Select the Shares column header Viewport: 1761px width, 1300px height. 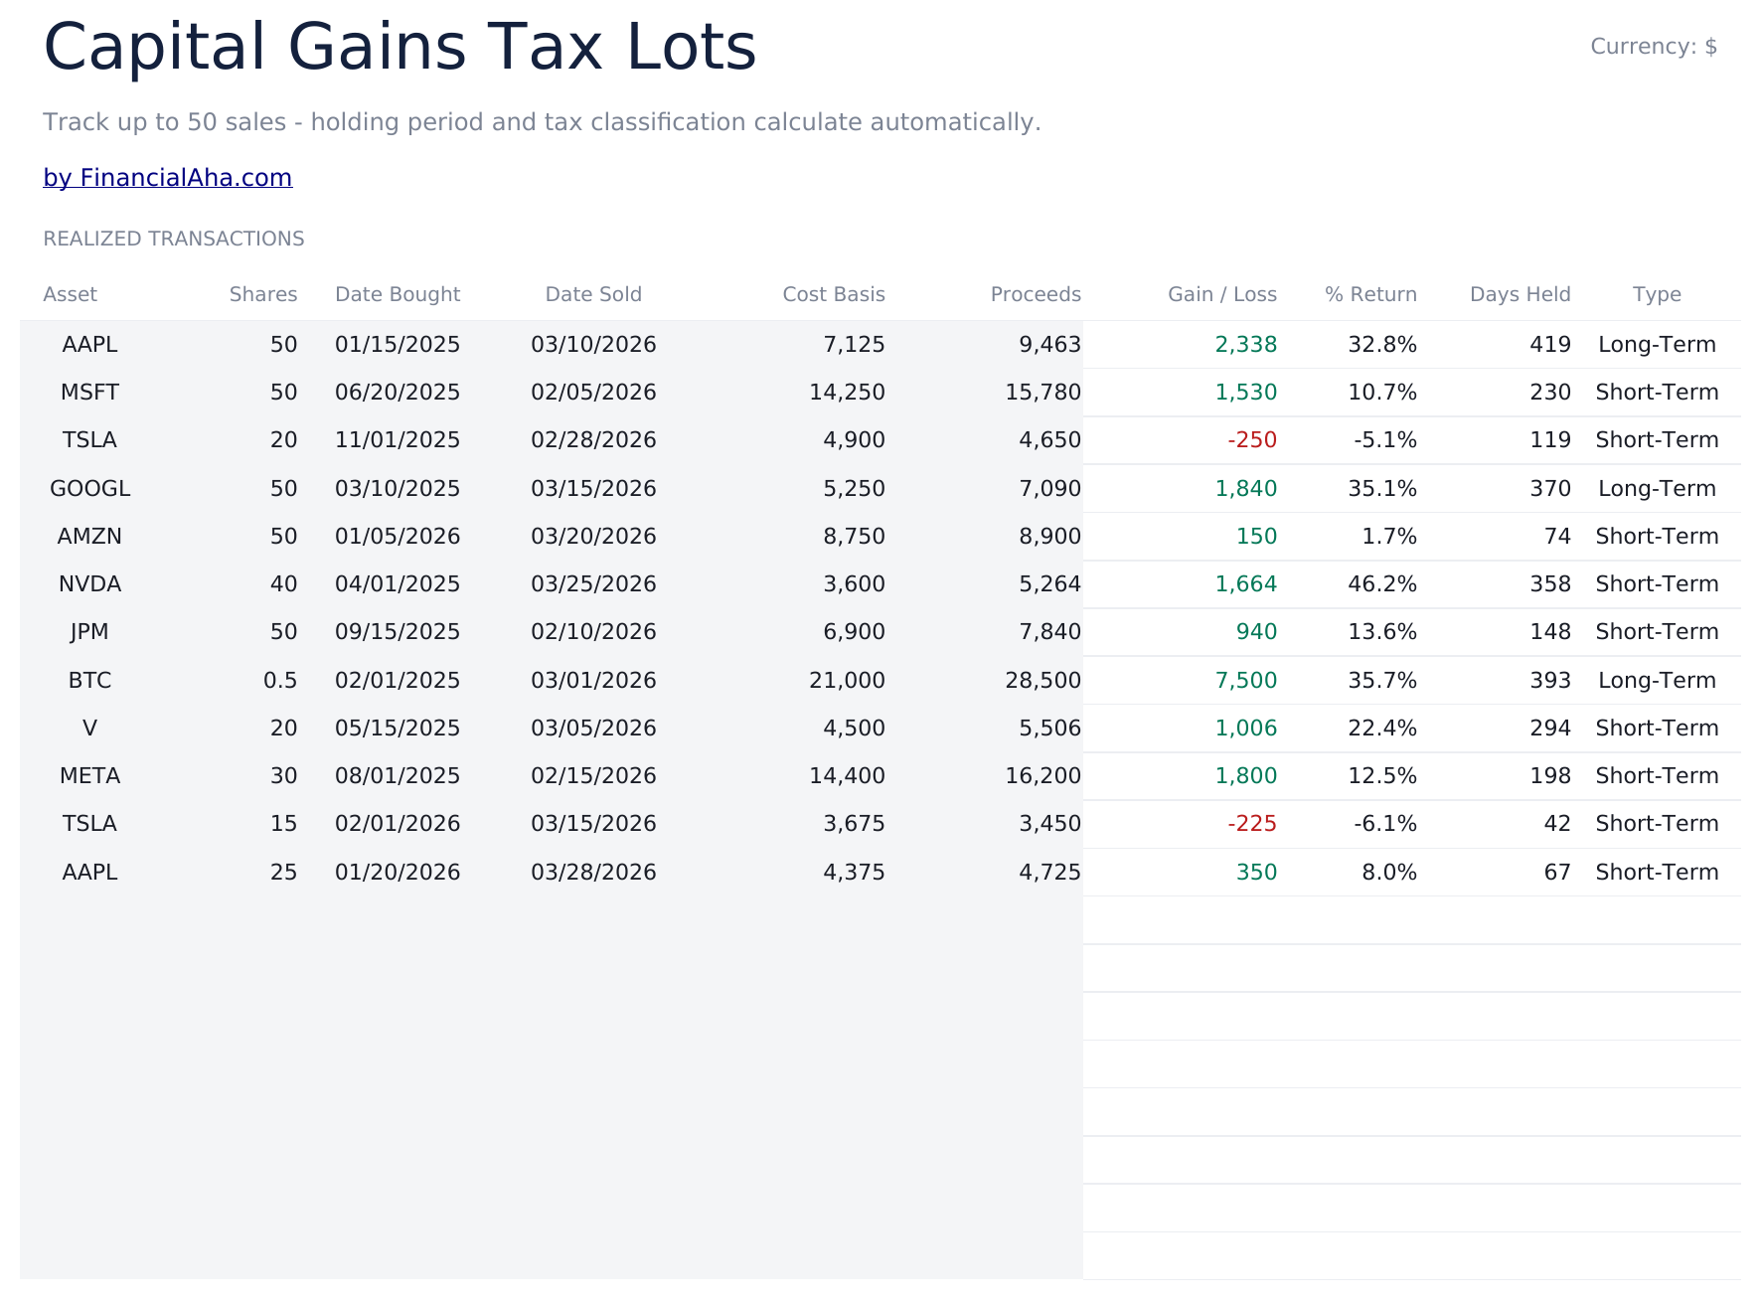263,294
